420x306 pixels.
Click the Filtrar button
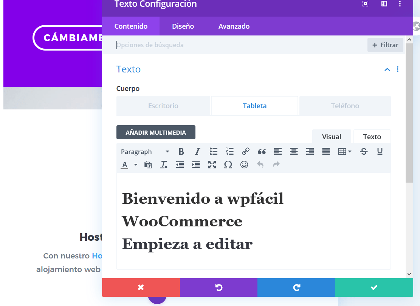(385, 45)
